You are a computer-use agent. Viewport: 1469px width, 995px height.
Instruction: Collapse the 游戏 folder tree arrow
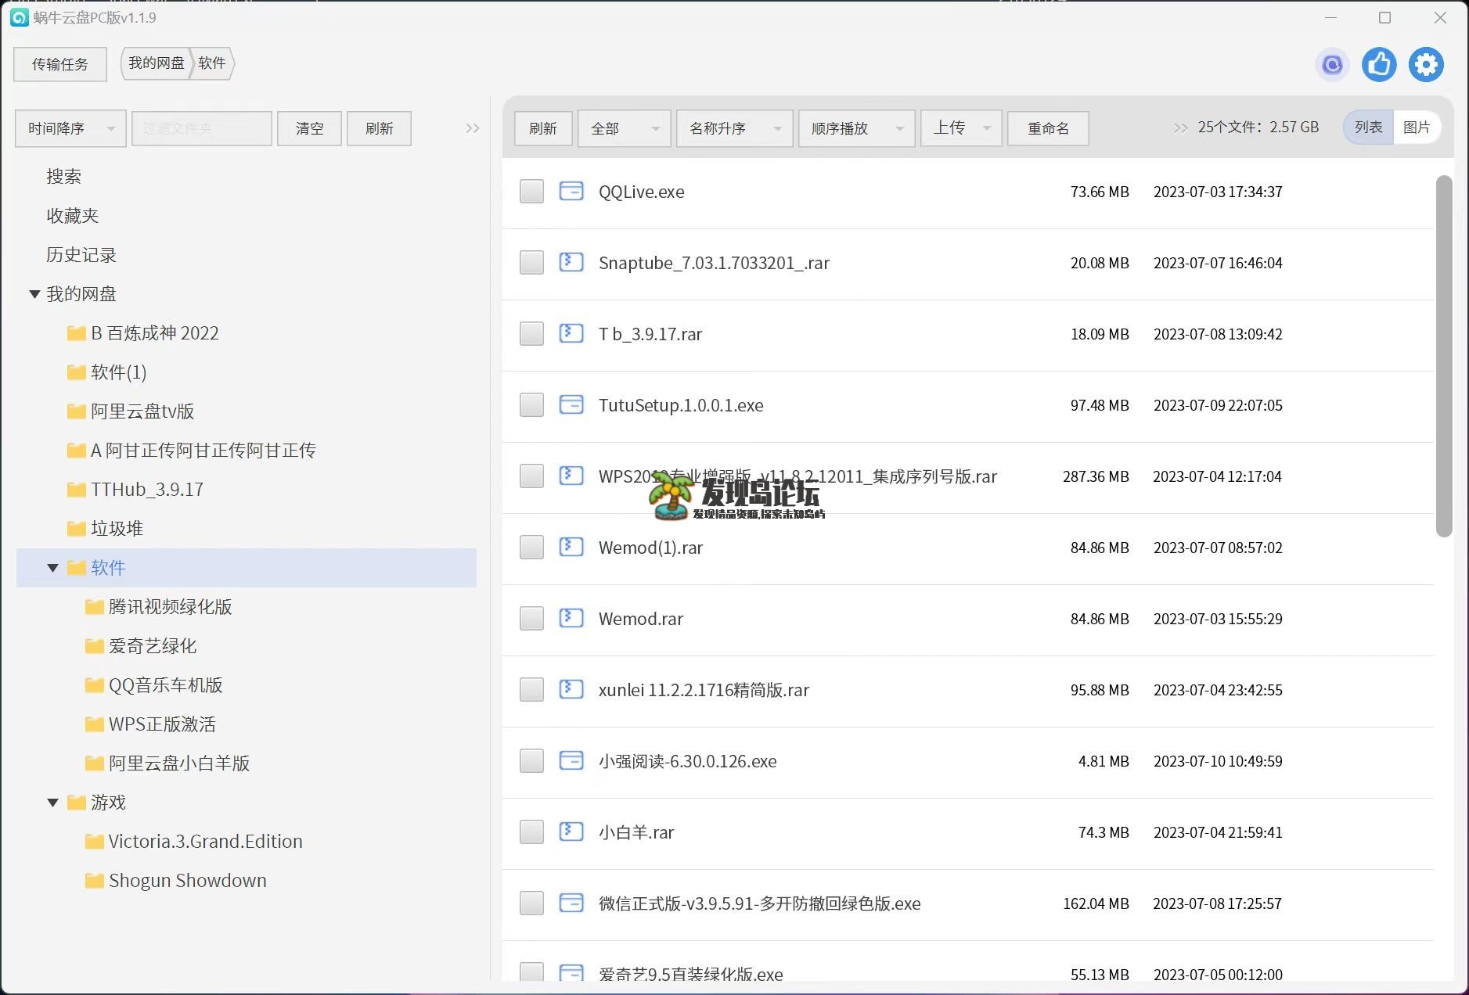click(52, 803)
